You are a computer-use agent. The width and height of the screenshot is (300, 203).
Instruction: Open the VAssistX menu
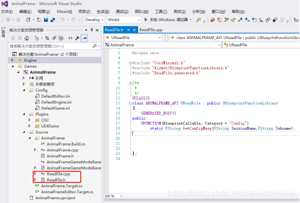[x=64, y=12]
